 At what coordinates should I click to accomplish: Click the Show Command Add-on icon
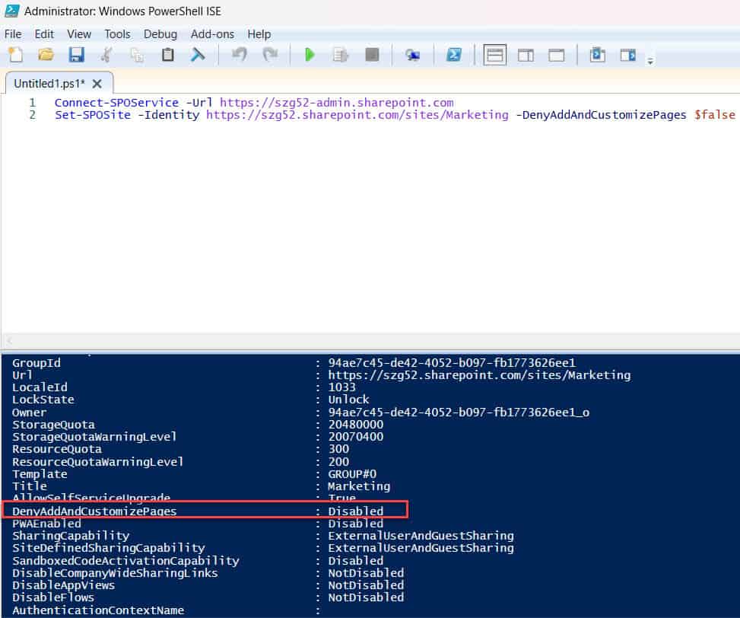pos(627,56)
